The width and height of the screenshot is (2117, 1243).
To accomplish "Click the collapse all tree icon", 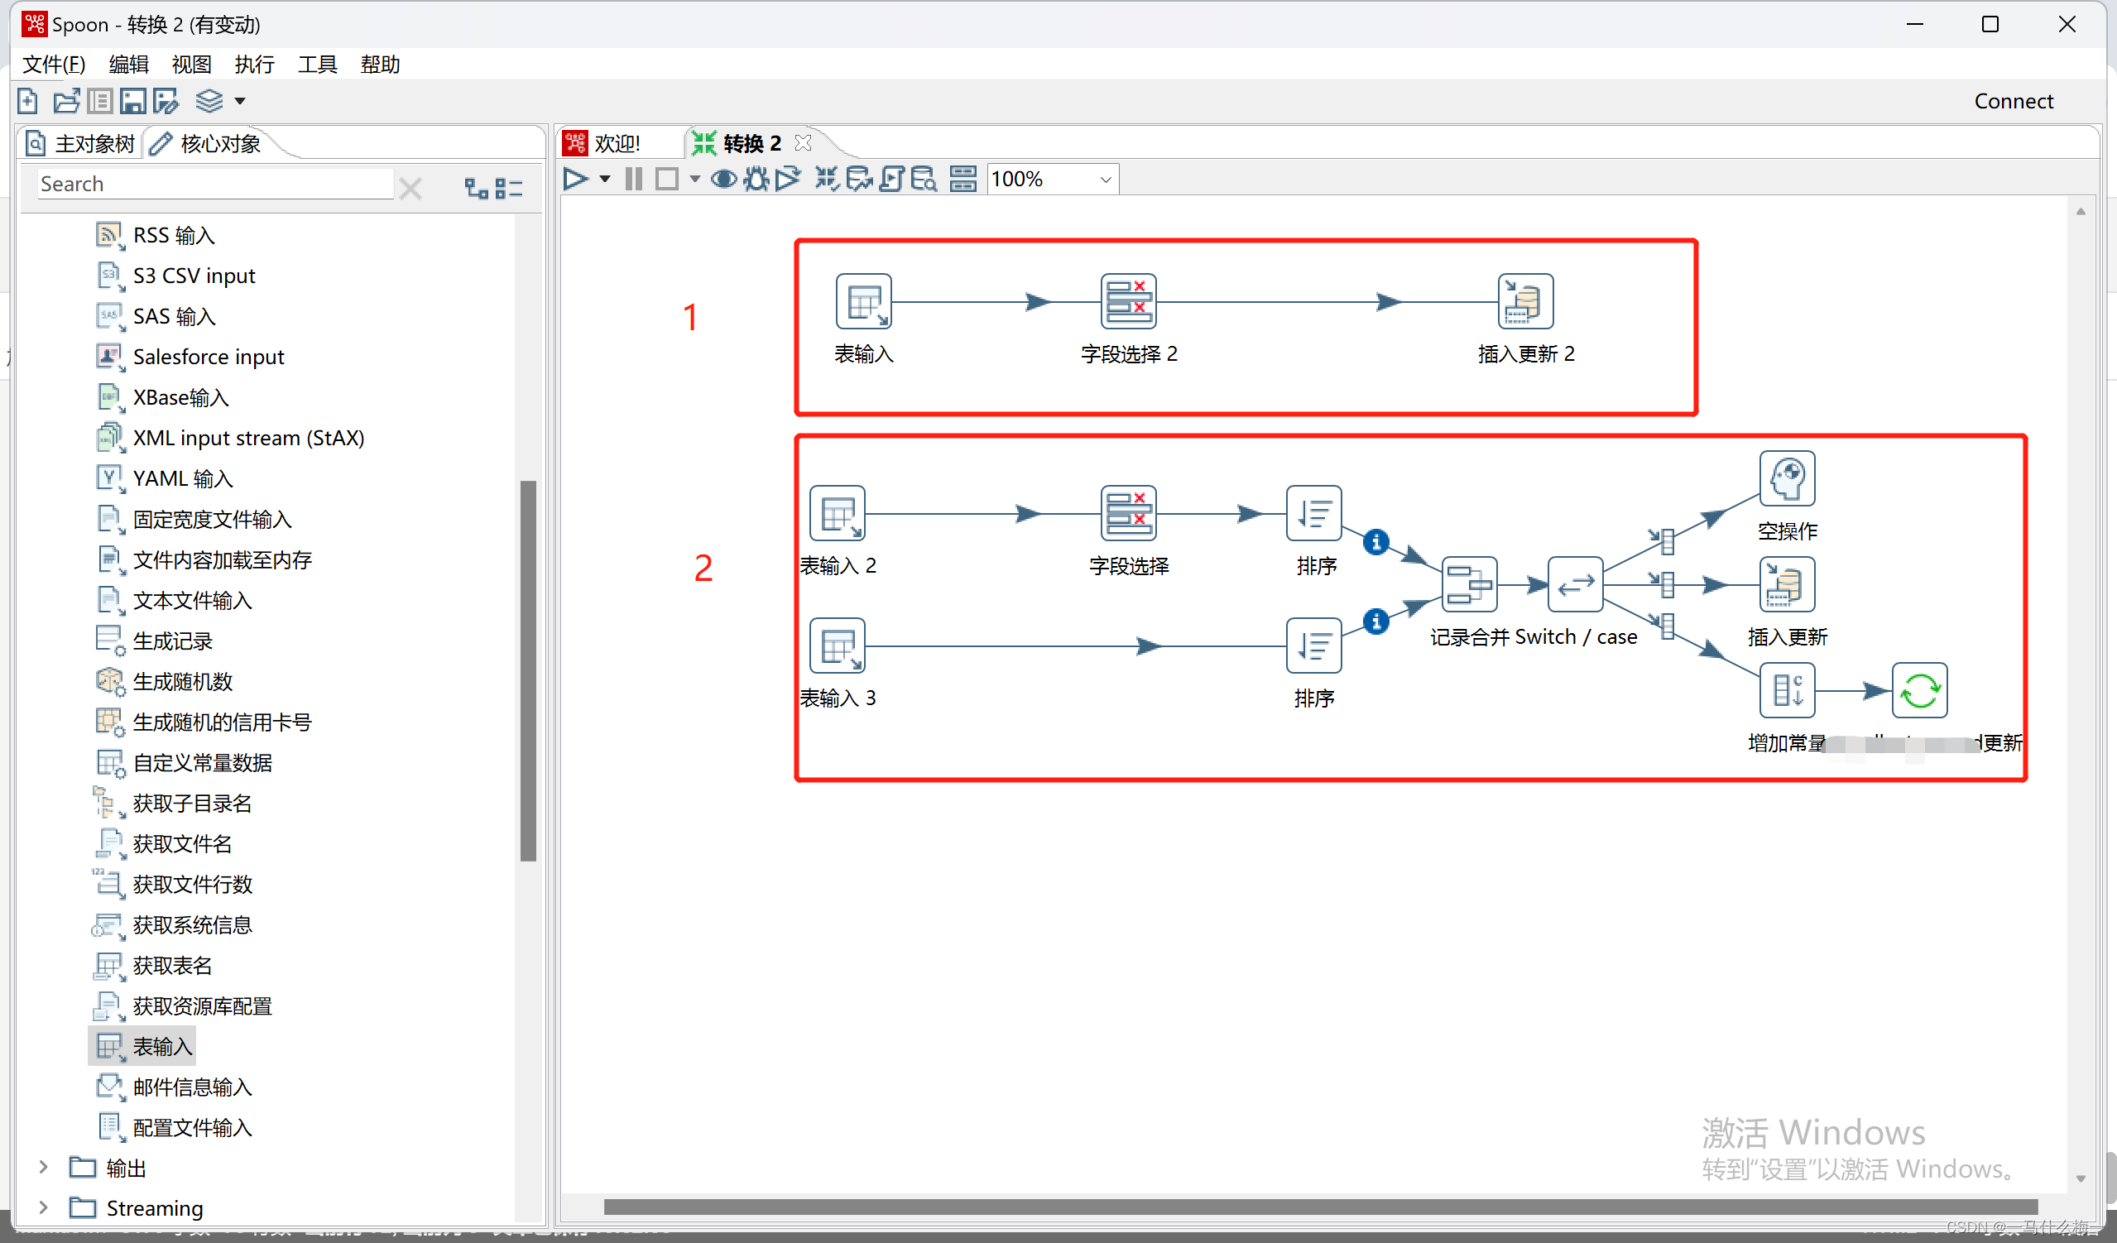I will tap(509, 188).
